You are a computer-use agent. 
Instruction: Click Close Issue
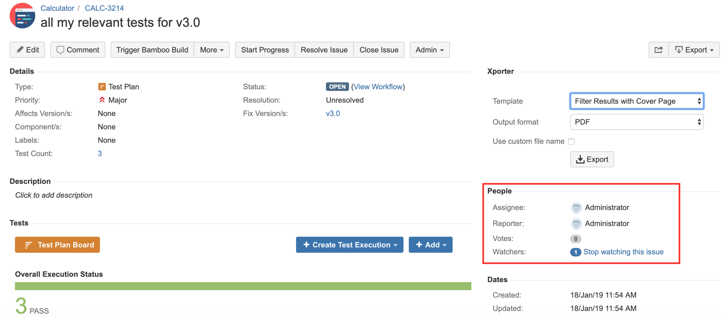(379, 50)
